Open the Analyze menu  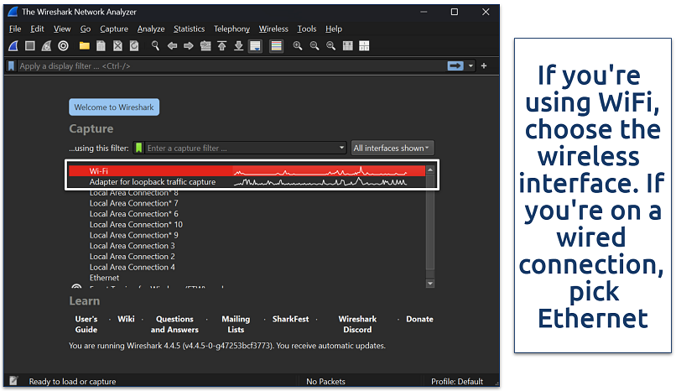click(x=151, y=29)
